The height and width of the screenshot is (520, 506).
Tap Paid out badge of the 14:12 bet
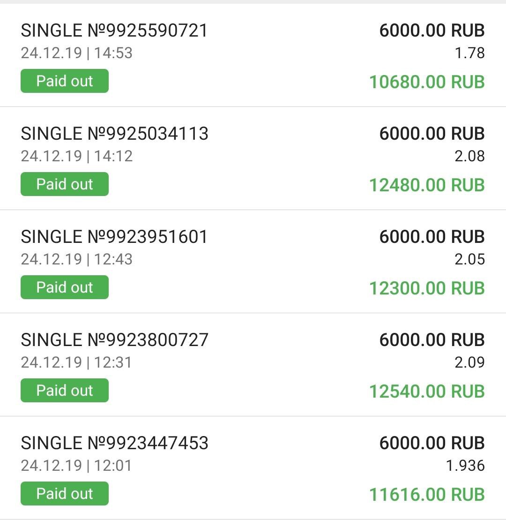pyautogui.click(x=65, y=184)
